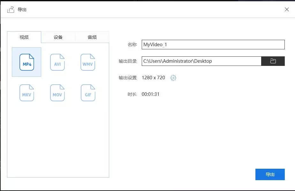Viewport: 295px width, 191px height.
Task: Focus the 名称 field containing MyVideo_1
Action: pos(213,45)
